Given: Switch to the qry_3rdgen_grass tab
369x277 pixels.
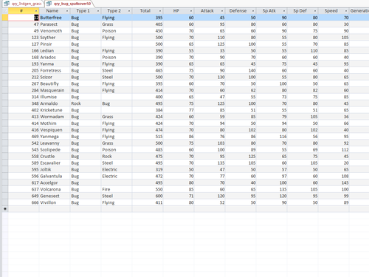Looking at the screenshot, I should [x=24, y=4].
